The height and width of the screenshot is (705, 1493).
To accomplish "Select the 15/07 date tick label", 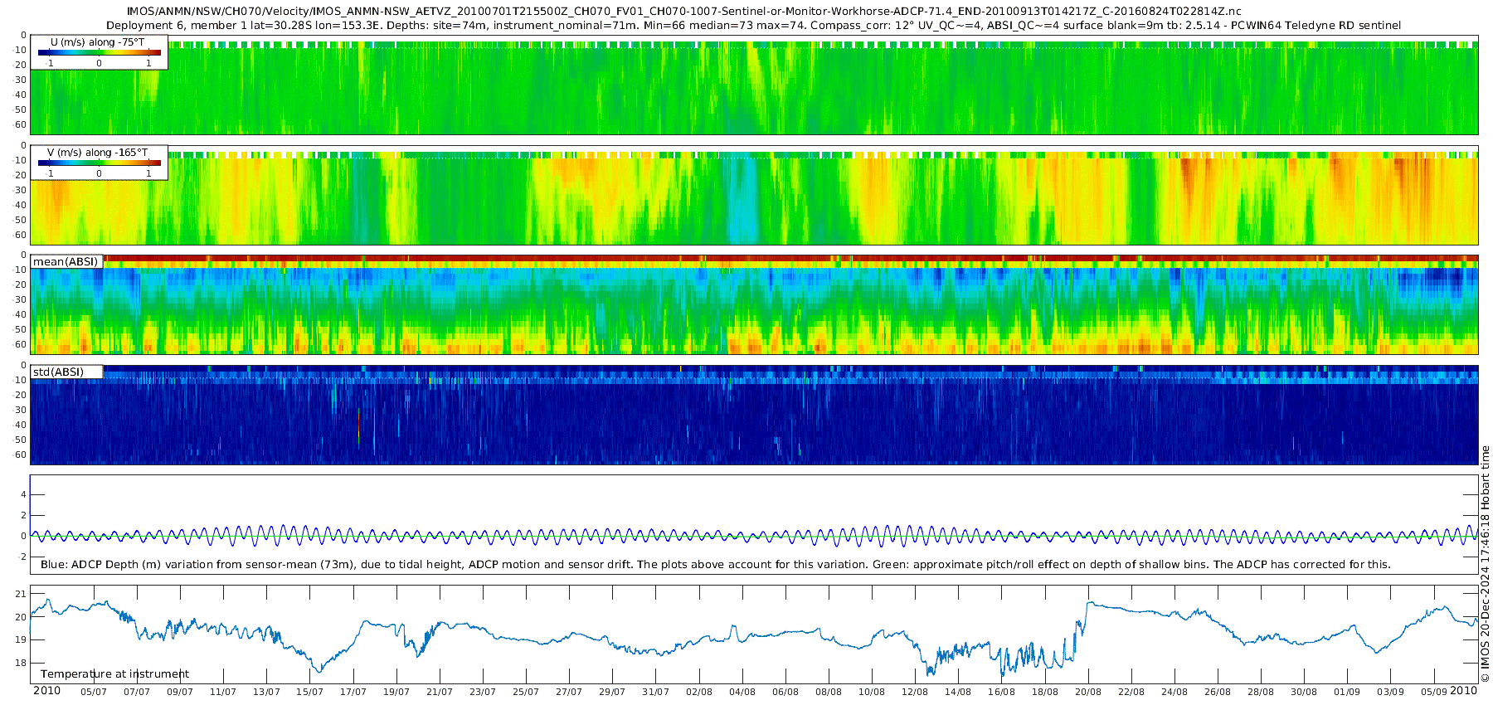I will (309, 692).
